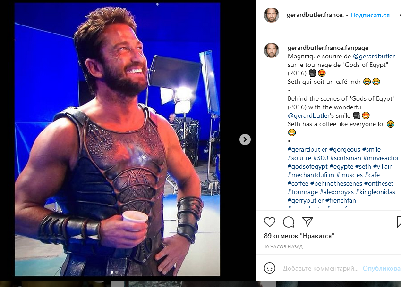Screen dimensions: 401x287
Task: Click the avatar beside the caption
Action: [x=271, y=50]
